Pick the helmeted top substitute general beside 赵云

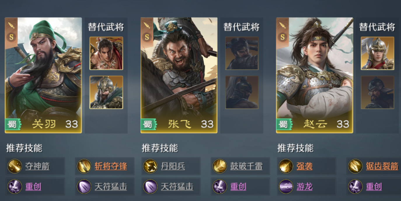click(377, 53)
